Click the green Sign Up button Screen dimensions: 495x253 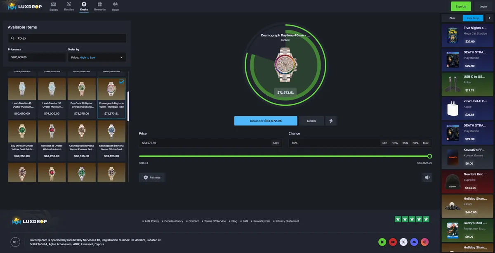pos(461,6)
